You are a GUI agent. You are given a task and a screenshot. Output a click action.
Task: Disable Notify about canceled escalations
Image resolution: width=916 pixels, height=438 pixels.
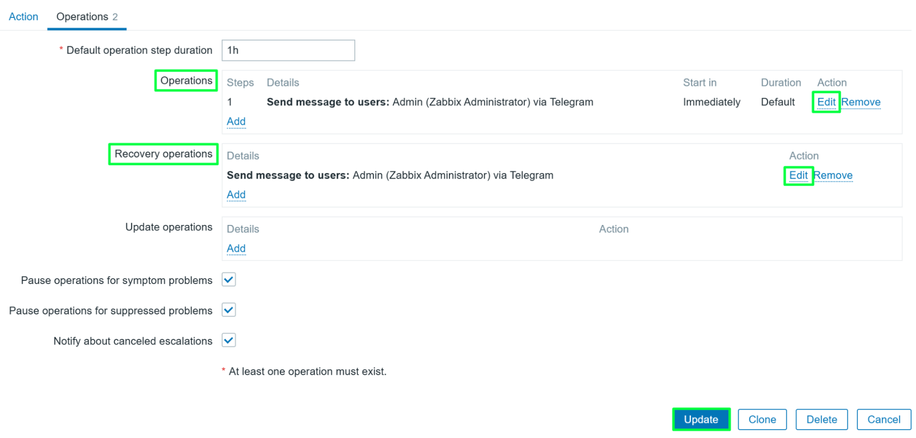point(229,340)
